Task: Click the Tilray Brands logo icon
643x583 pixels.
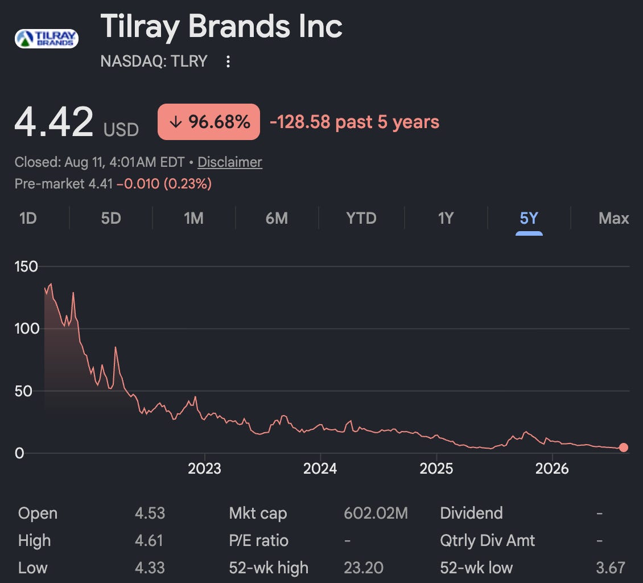Action: tap(46, 39)
